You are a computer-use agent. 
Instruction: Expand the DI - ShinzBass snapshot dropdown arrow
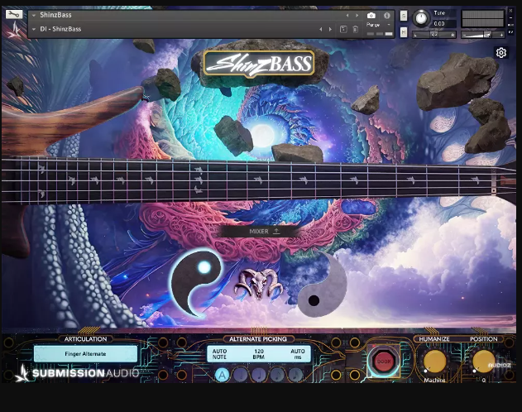(x=34, y=29)
